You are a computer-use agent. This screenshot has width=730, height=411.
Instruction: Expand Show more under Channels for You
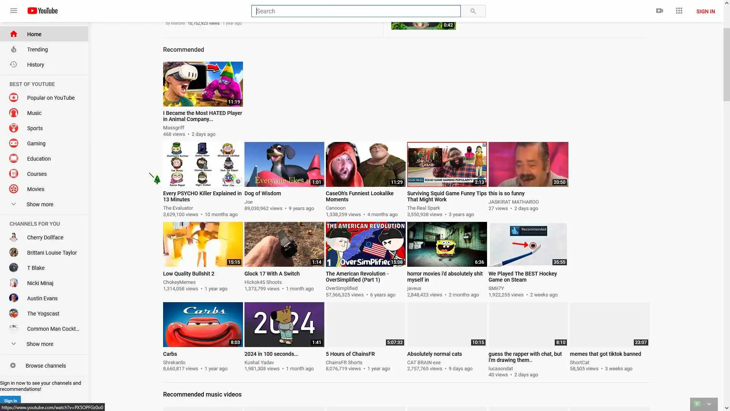(x=40, y=344)
